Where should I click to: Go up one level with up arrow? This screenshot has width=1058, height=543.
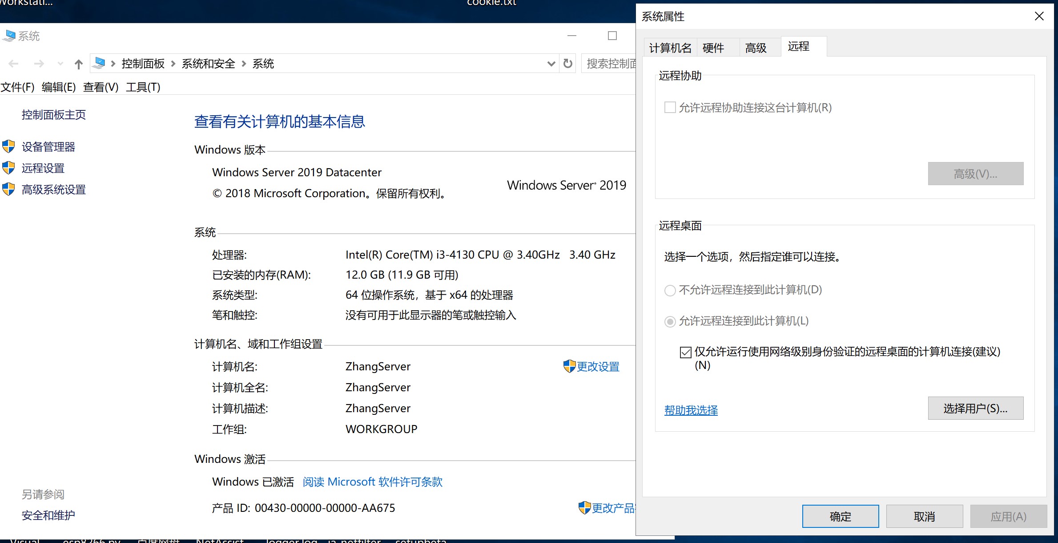point(79,64)
